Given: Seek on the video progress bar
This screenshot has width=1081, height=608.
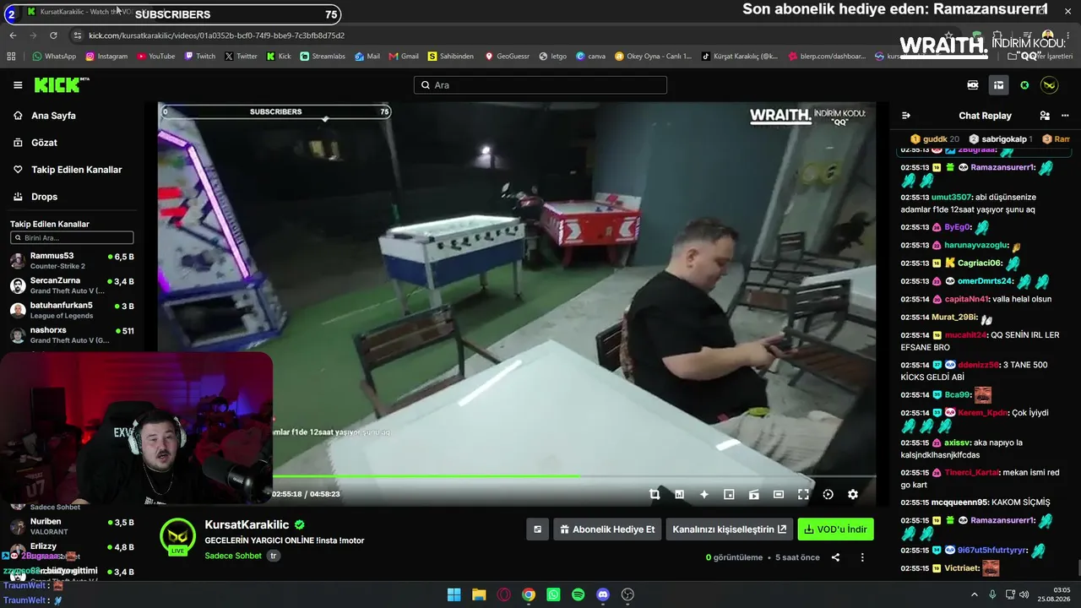Looking at the screenshot, I should [x=516, y=476].
